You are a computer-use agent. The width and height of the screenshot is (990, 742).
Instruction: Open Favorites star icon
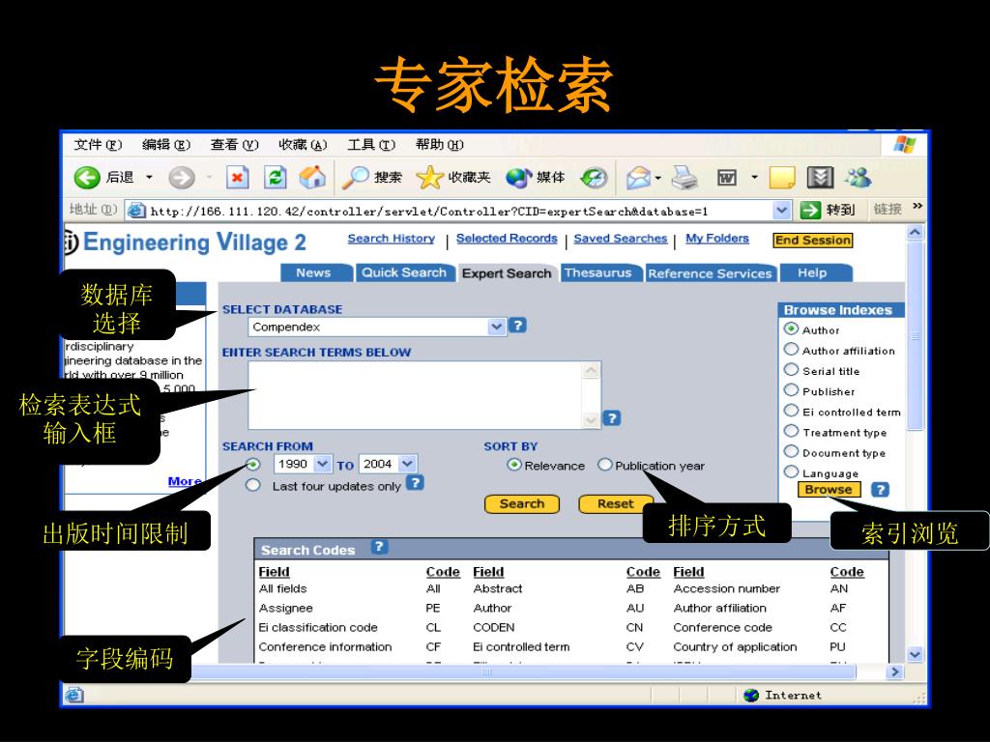pyautogui.click(x=429, y=178)
